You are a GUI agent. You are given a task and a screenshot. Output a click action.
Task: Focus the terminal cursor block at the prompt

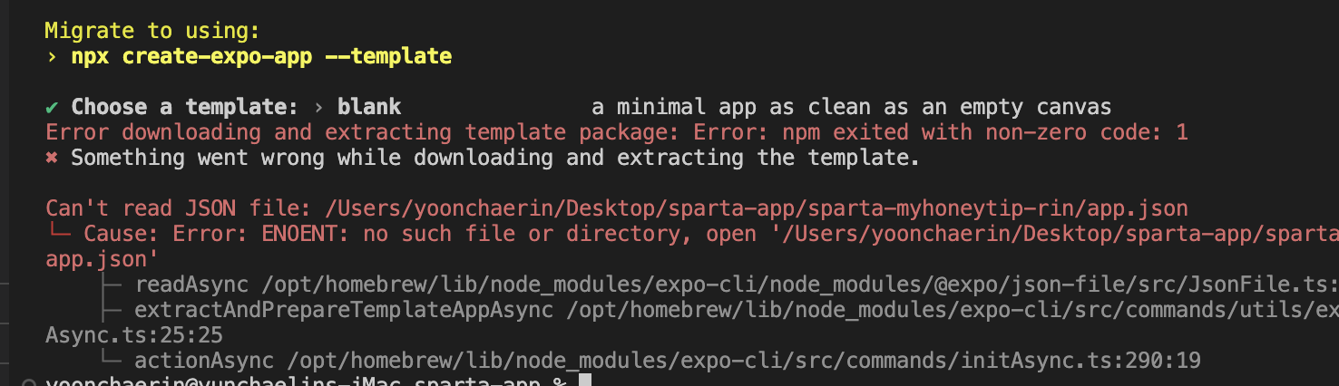coord(585,381)
